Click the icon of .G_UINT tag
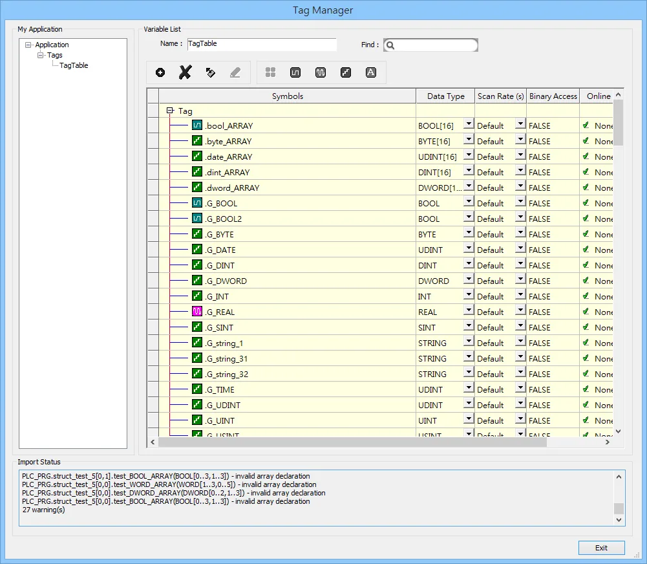This screenshot has height=564, width=647. point(197,420)
